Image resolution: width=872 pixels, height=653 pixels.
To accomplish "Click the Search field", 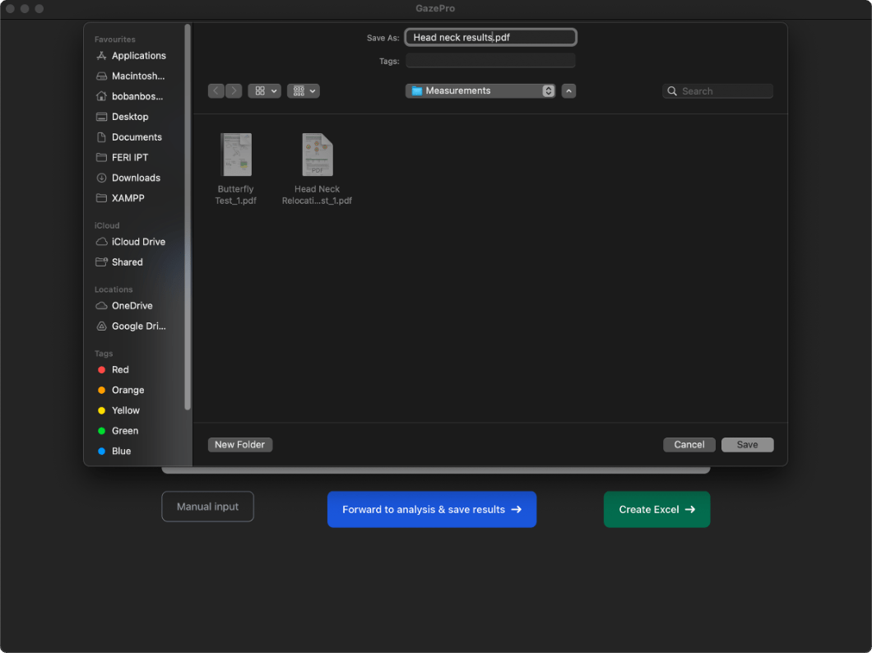I will tap(717, 91).
